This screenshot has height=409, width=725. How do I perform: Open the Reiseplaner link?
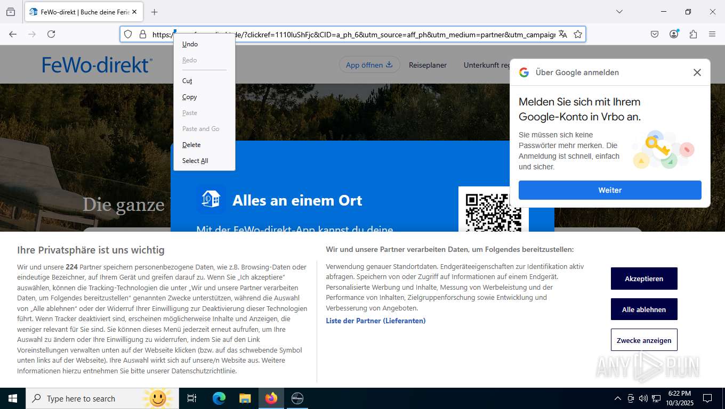point(428,65)
